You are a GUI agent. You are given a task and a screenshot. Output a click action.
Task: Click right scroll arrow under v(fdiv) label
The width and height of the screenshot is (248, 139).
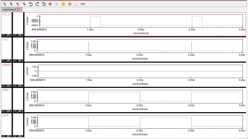10,111
